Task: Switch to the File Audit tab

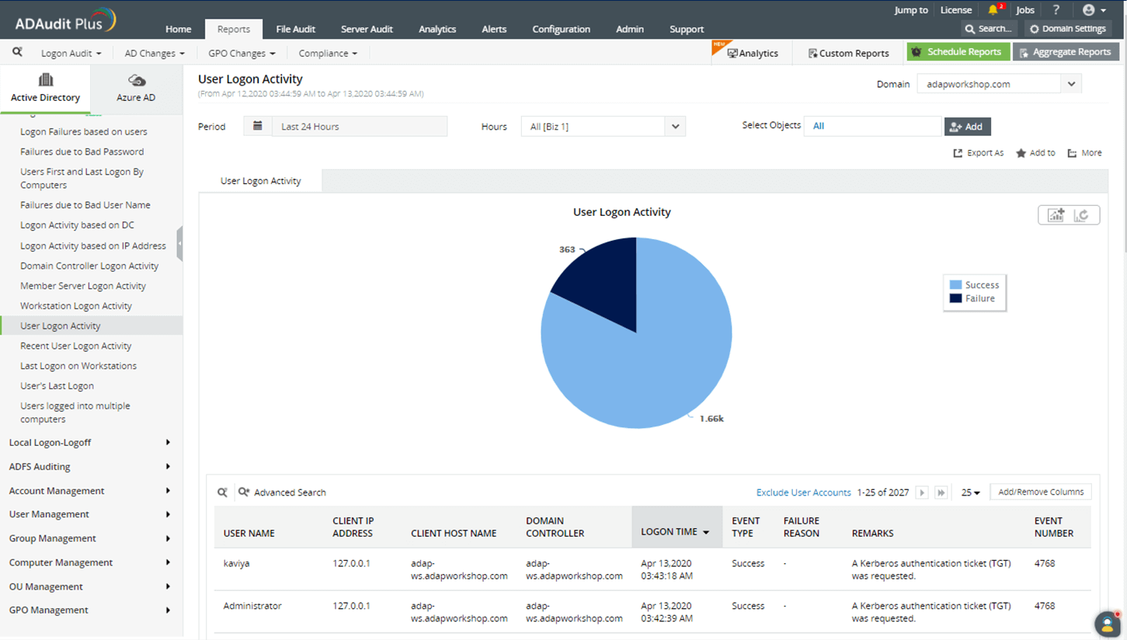Action: coord(295,29)
